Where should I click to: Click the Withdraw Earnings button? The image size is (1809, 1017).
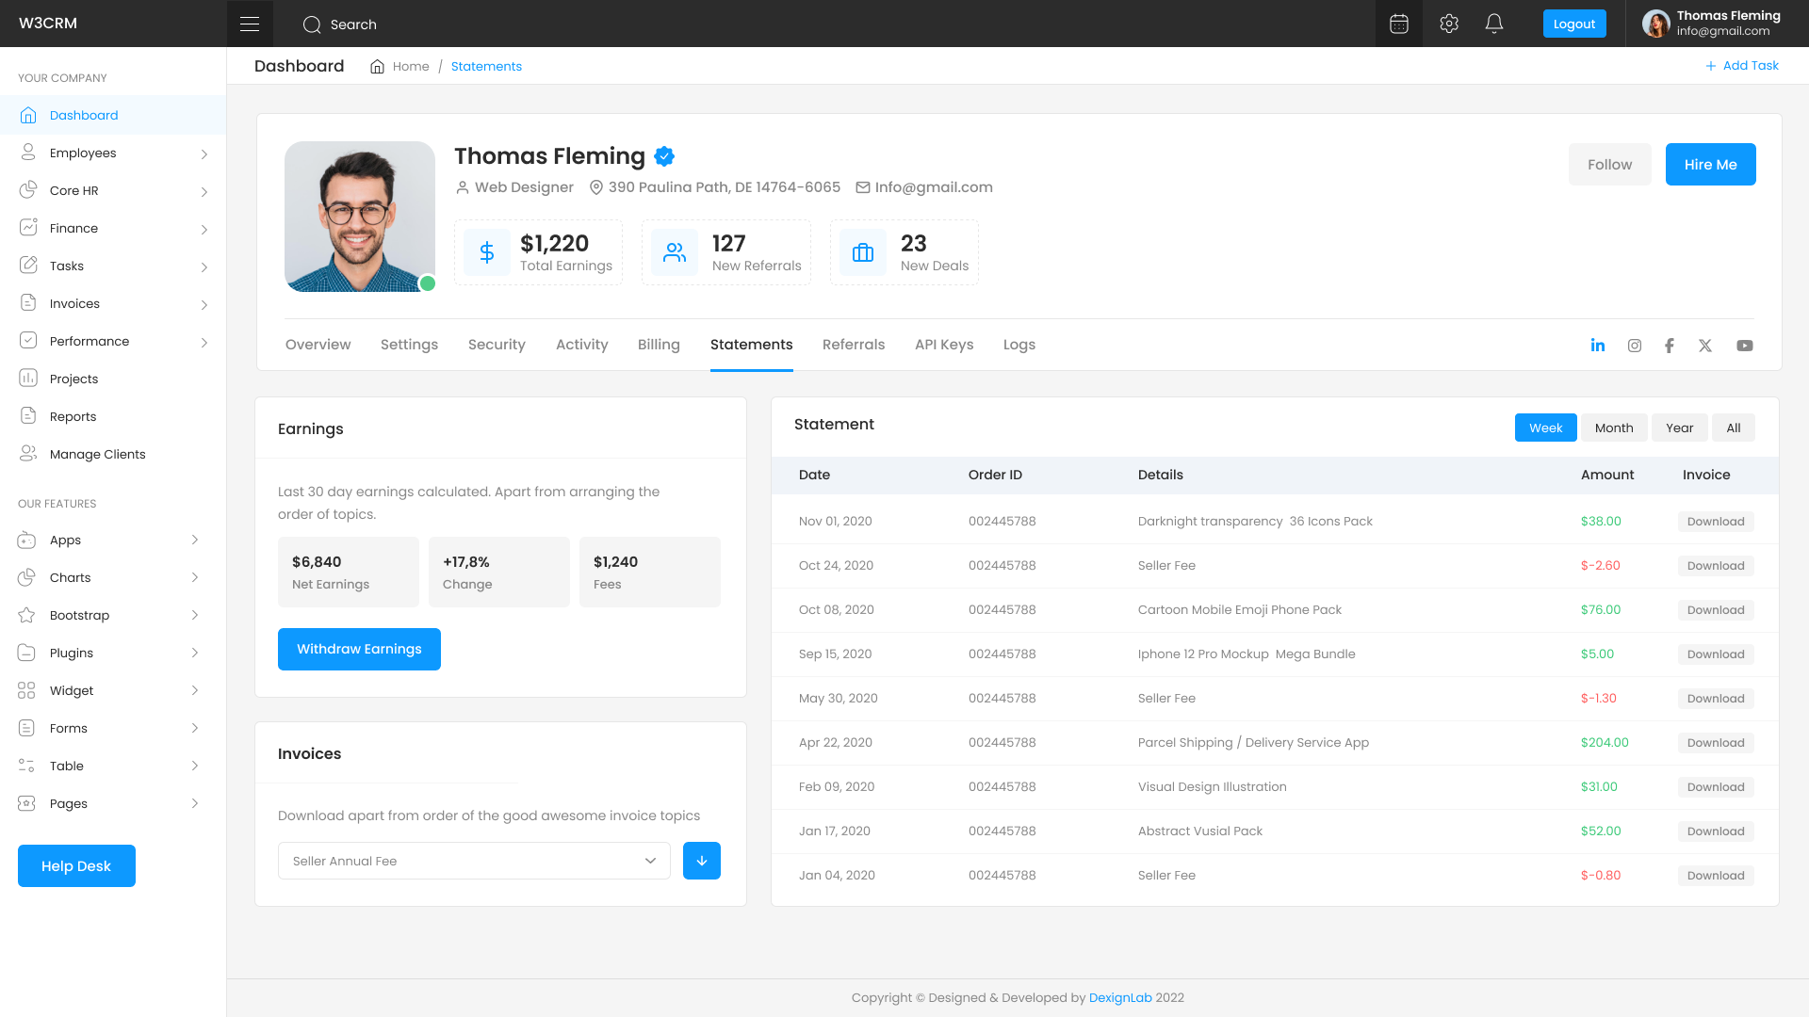[359, 649]
